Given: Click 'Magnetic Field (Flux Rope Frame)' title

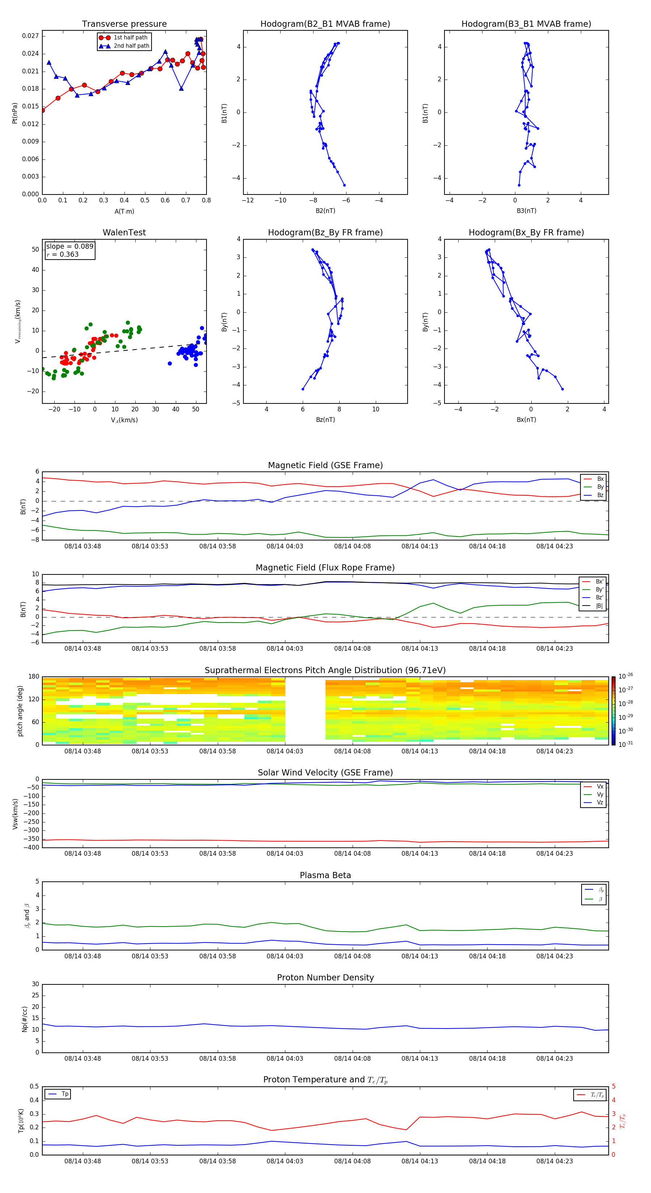Looking at the screenshot, I should [325, 568].
